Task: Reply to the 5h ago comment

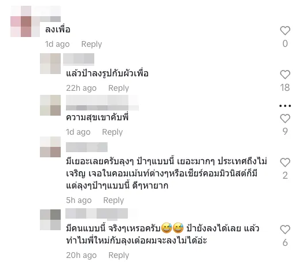Action: coord(113,200)
